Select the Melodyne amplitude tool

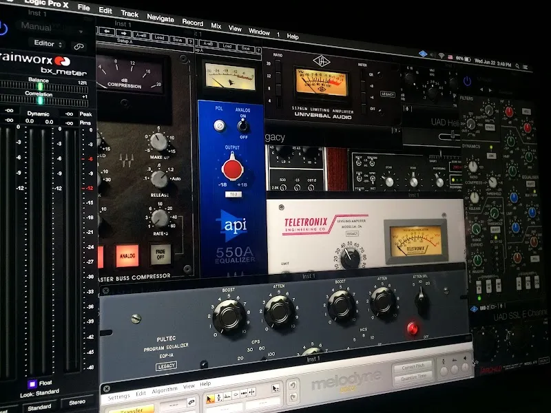[x=236, y=394]
